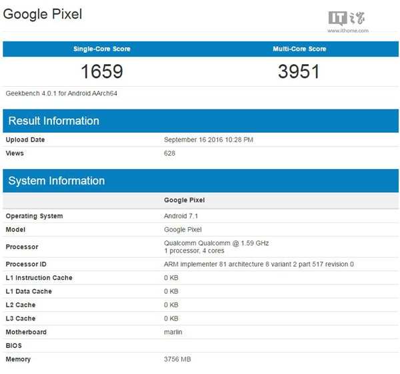This screenshot has width=400, height=374.
Task: Select the views count 628
Action: 169,153
